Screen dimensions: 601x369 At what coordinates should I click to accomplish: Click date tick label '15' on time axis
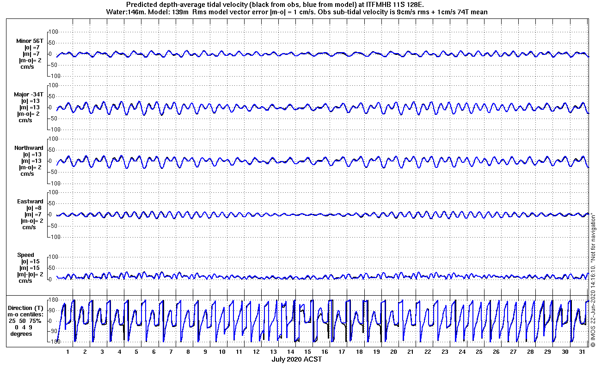click(307, 352)
